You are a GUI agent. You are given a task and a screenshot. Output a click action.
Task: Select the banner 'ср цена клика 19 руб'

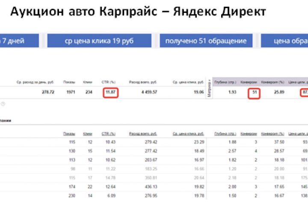pyautogui.click(x=99, y=41)
